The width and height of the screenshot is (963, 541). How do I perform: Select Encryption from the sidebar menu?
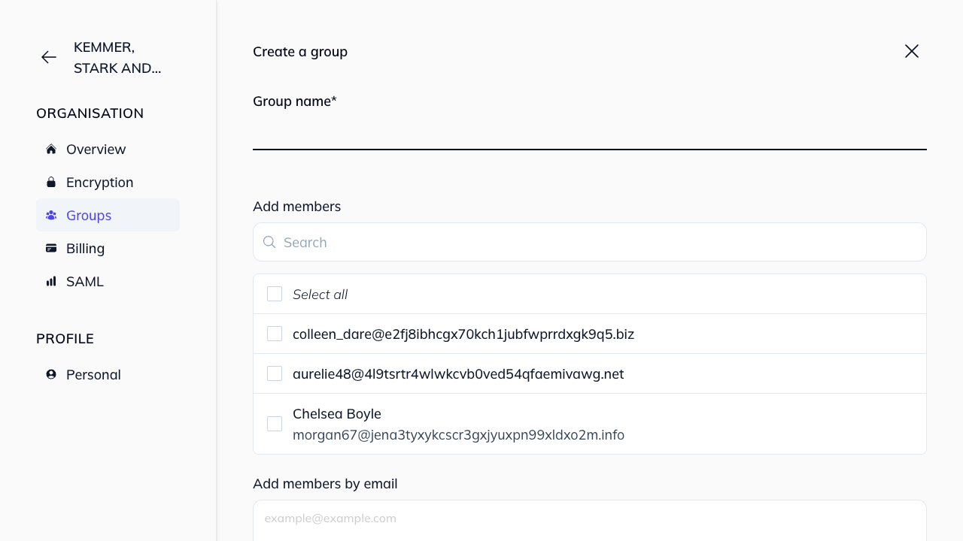(99, 182)
